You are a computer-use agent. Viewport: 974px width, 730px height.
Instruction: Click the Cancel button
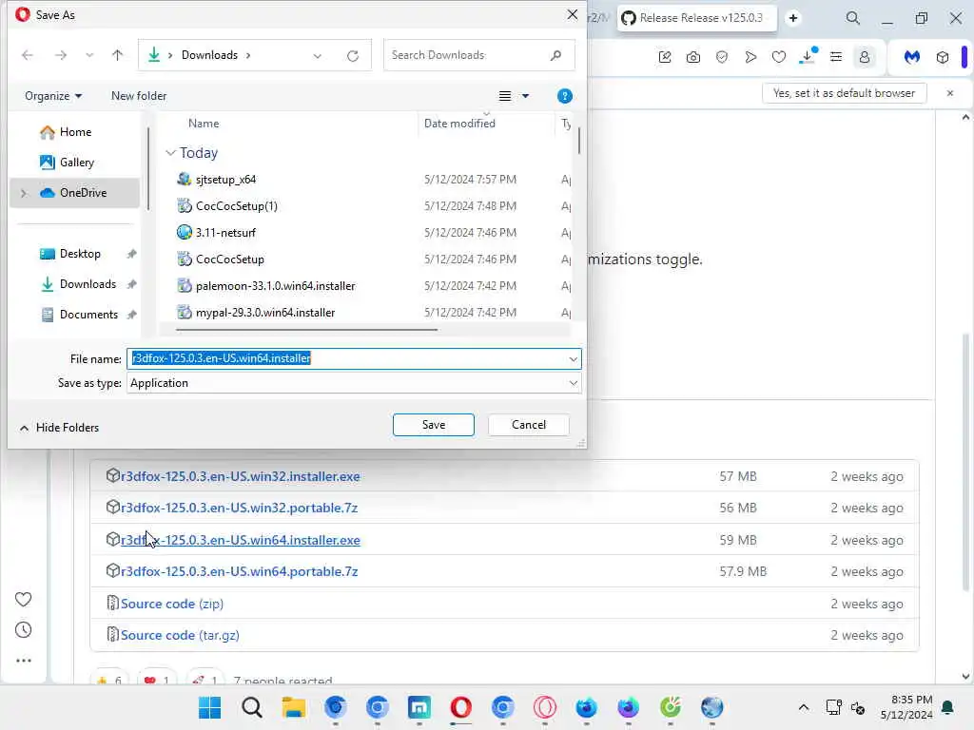click(529, 425)
